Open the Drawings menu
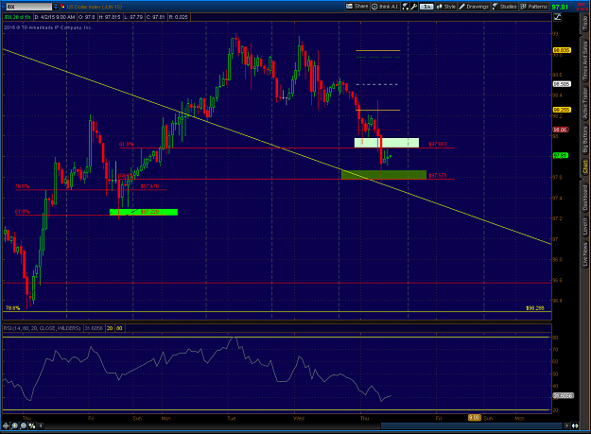 click(474, 7)
